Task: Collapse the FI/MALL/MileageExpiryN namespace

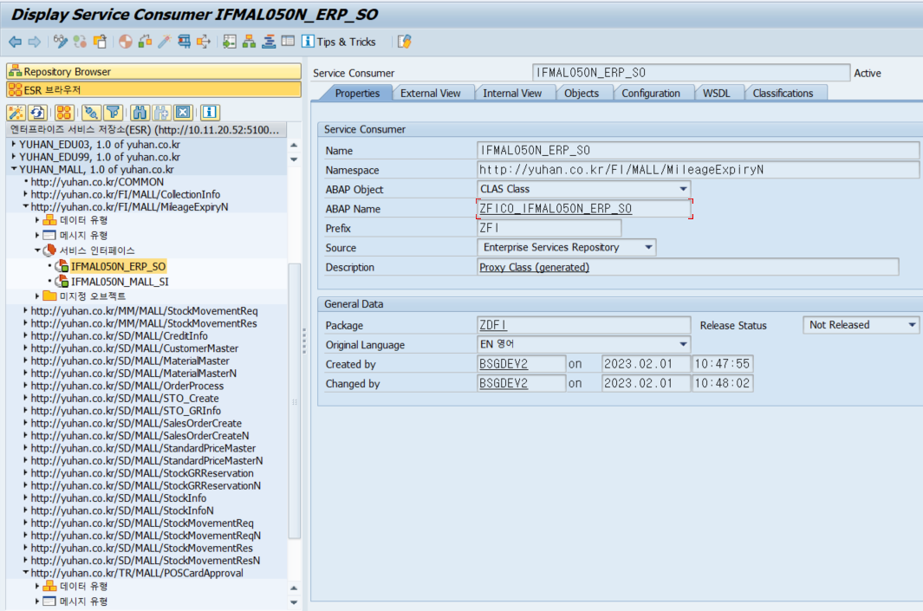Action: point(25,206)
